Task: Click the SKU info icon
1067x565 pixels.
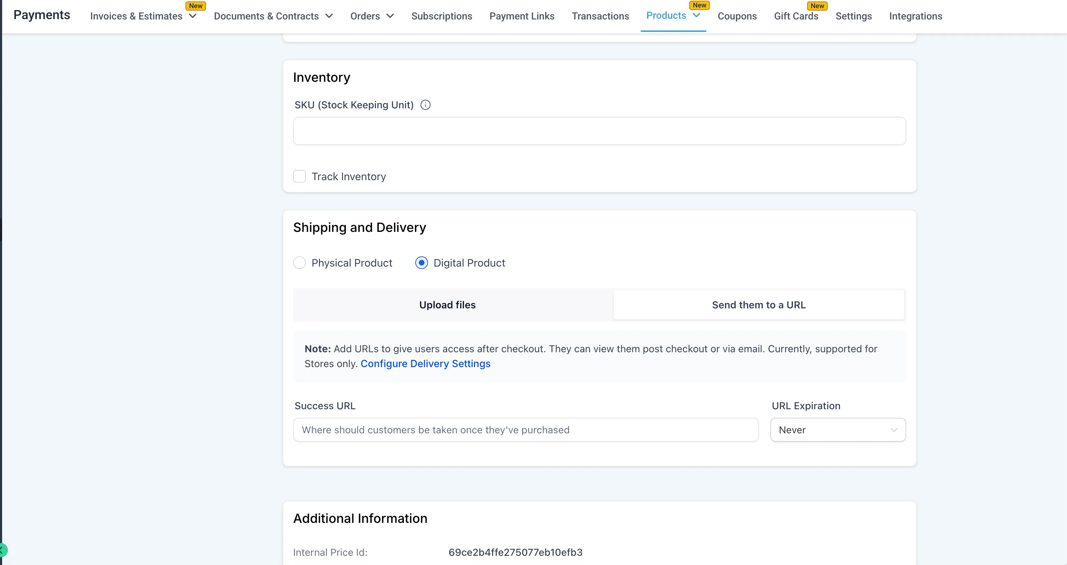Action: coord(426,105)
